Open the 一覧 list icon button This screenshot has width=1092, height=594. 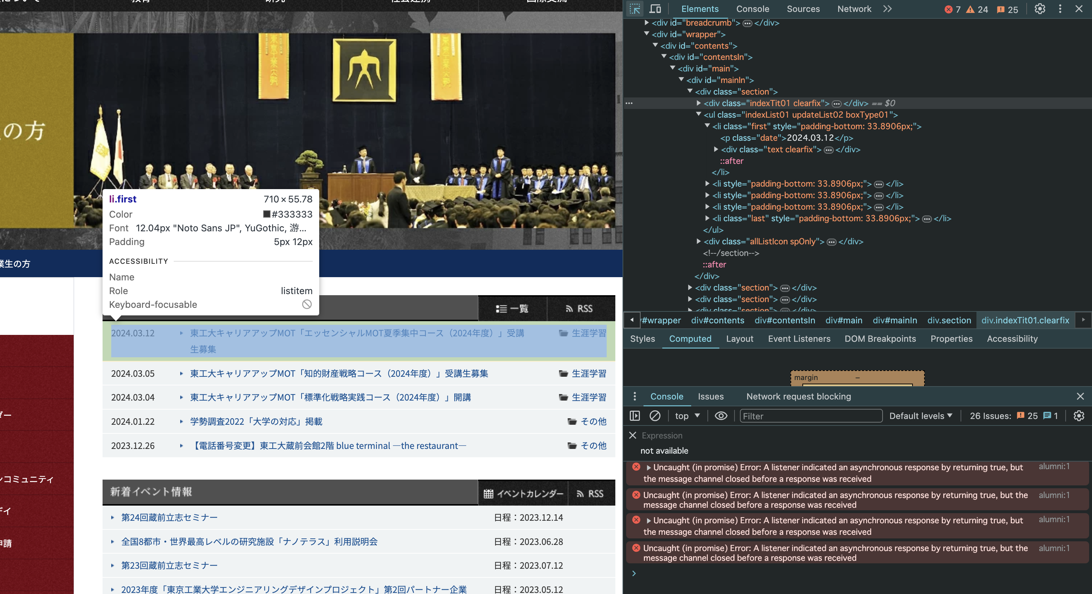point(512,309)
